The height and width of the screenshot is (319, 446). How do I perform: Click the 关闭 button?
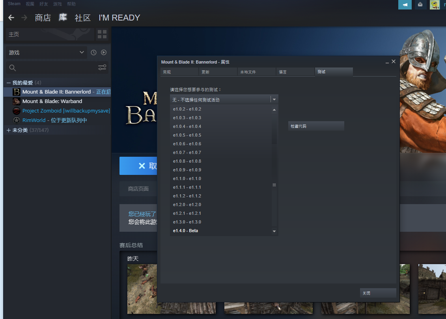click(x=378, y=293)
